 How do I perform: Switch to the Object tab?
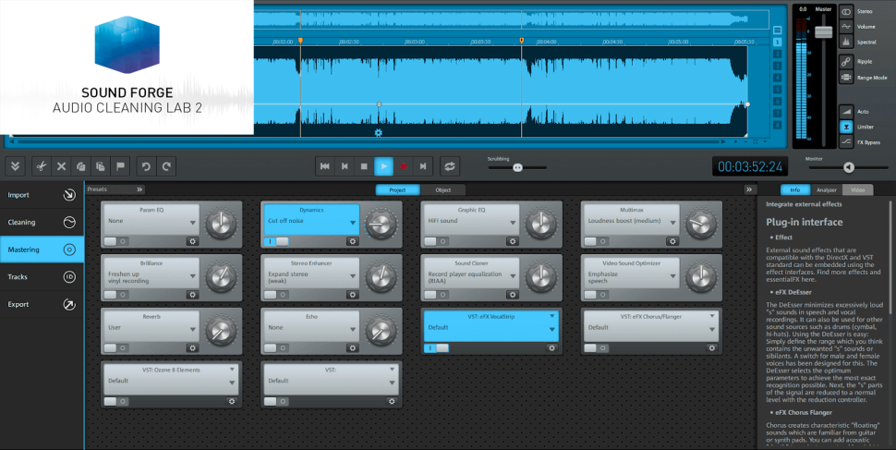442,189
